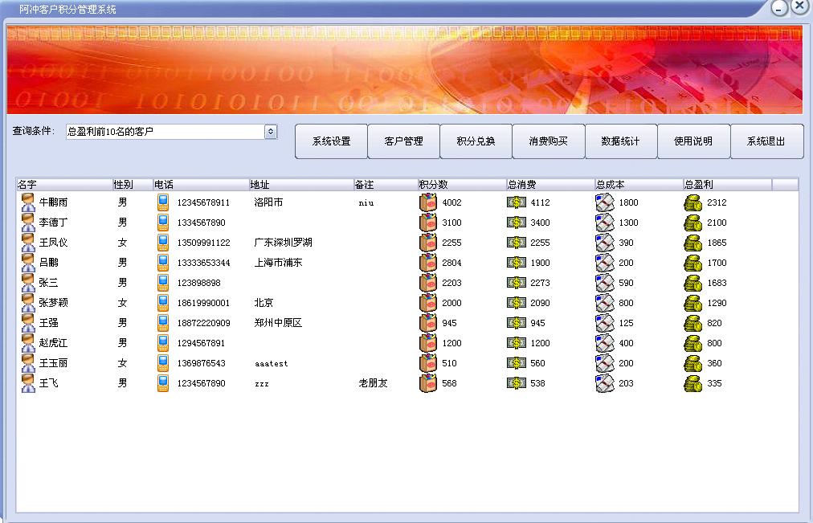
Task: Click the phone icon next to 18872220909
Action: click(163, 323)
